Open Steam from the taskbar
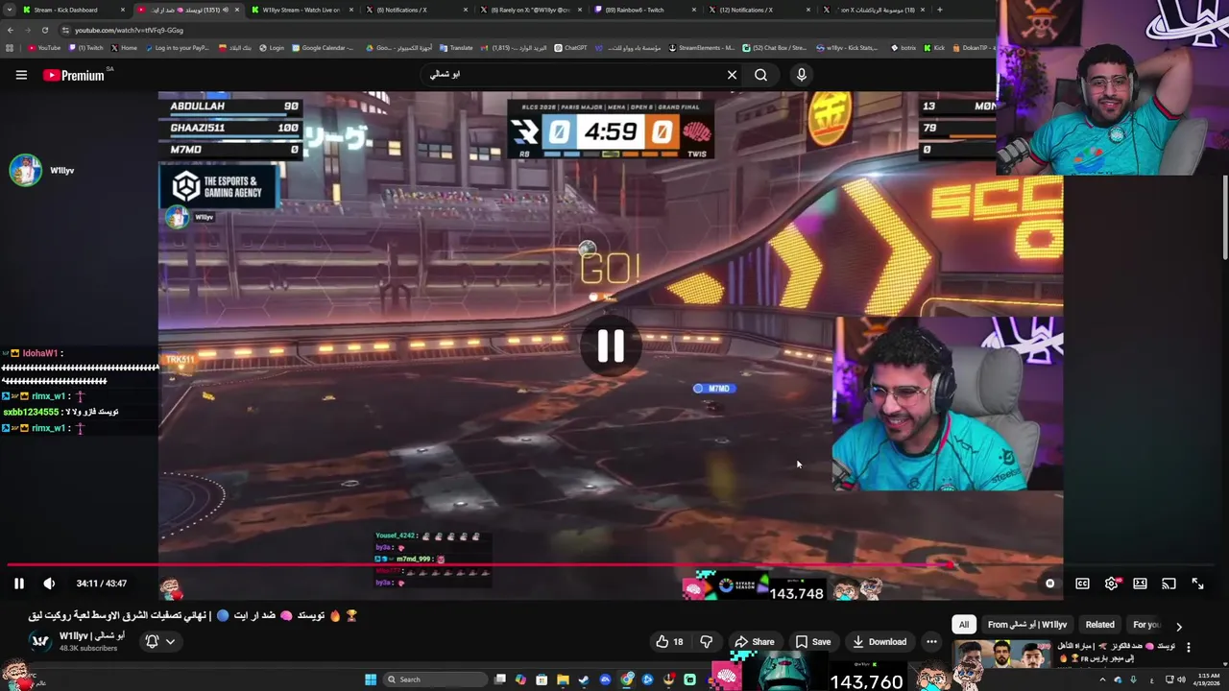Screen dimensions: 1229x691 pos(584,679)
